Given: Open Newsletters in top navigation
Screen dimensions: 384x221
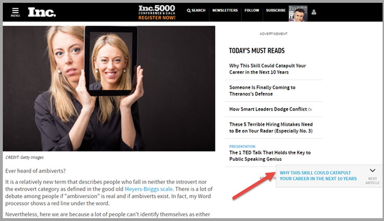Looking at the screenshot, I should [x=225, y=10].
